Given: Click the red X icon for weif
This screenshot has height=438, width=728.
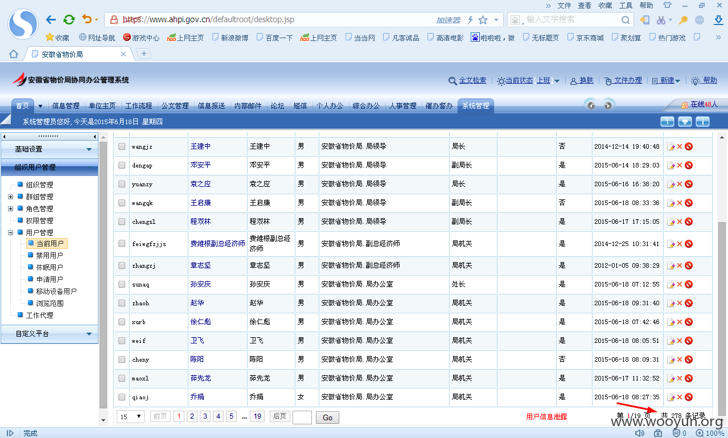Looking at the screenshot, I should click(x=680, y=341).
